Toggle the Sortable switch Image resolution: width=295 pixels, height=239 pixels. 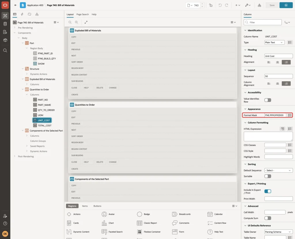pos(268,176)
